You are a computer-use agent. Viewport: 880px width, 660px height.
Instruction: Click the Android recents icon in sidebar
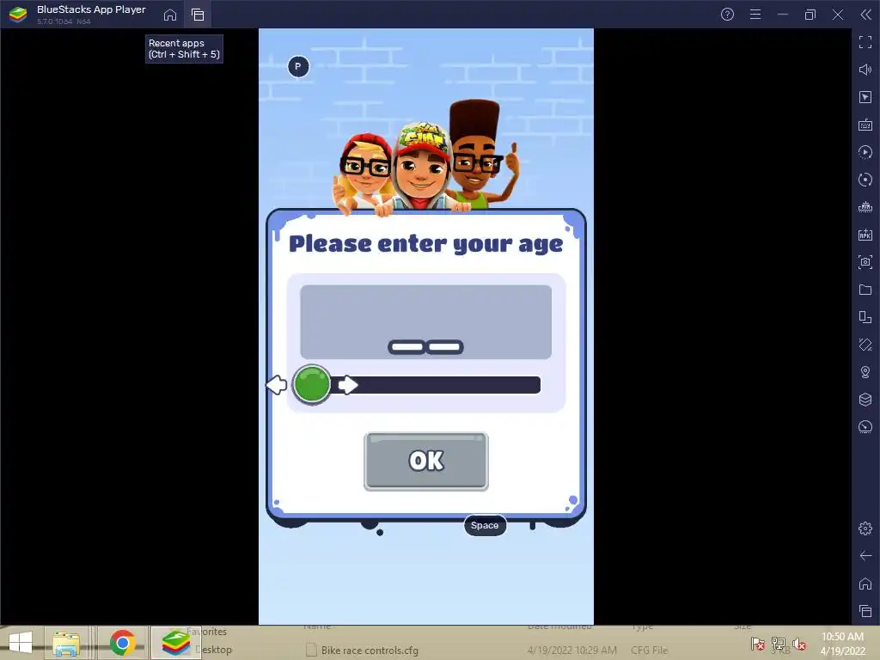click(865, 611)
